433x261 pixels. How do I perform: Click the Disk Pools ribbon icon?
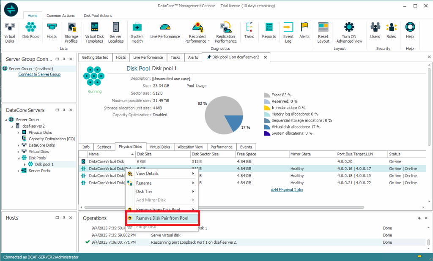pyautogui.click(x=30, y=32)
